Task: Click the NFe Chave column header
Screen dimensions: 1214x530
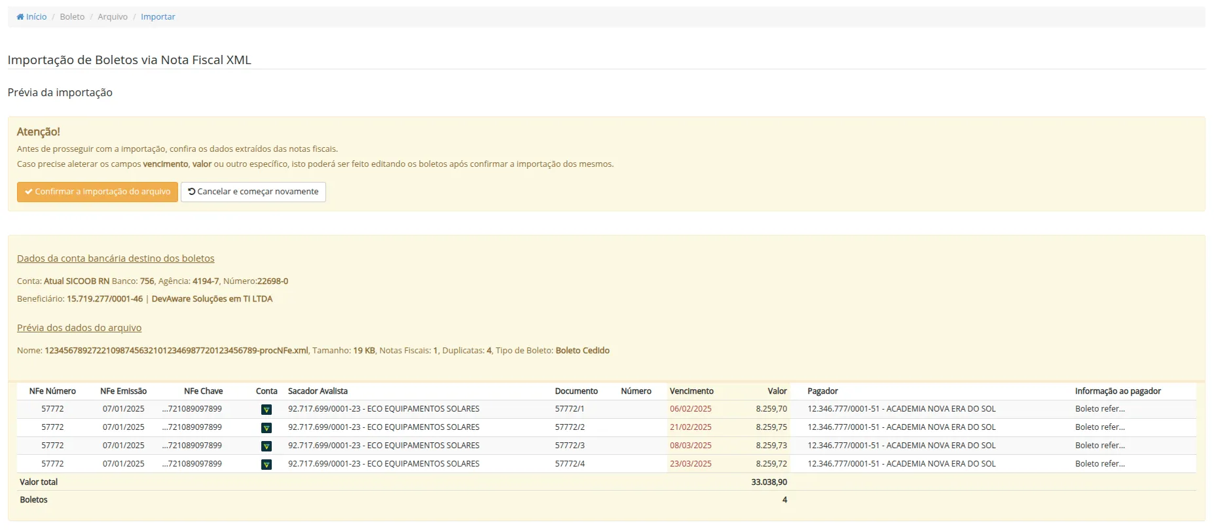Action: tap(203, 391)
